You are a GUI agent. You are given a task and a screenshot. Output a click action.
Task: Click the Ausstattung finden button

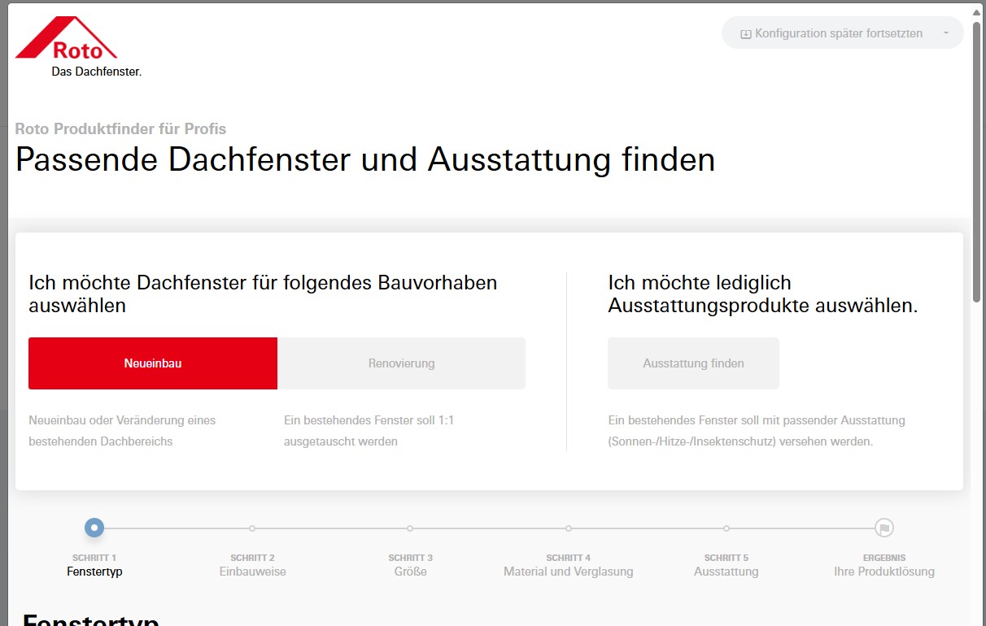click(x=693, y=363)
